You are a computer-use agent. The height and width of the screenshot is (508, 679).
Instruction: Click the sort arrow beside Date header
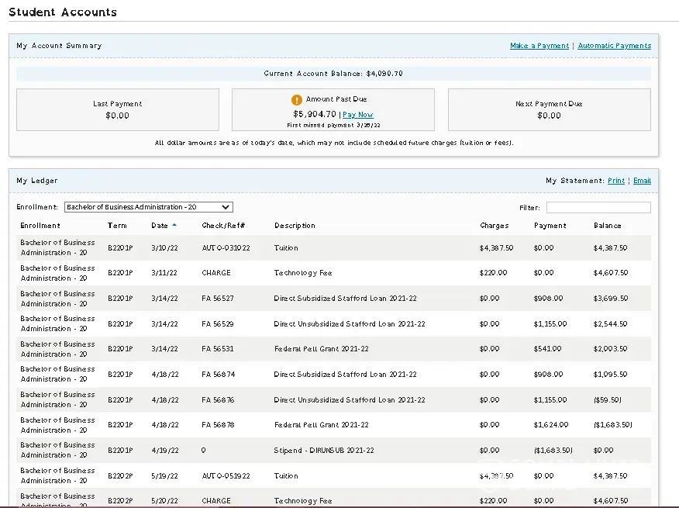[174, 226]
